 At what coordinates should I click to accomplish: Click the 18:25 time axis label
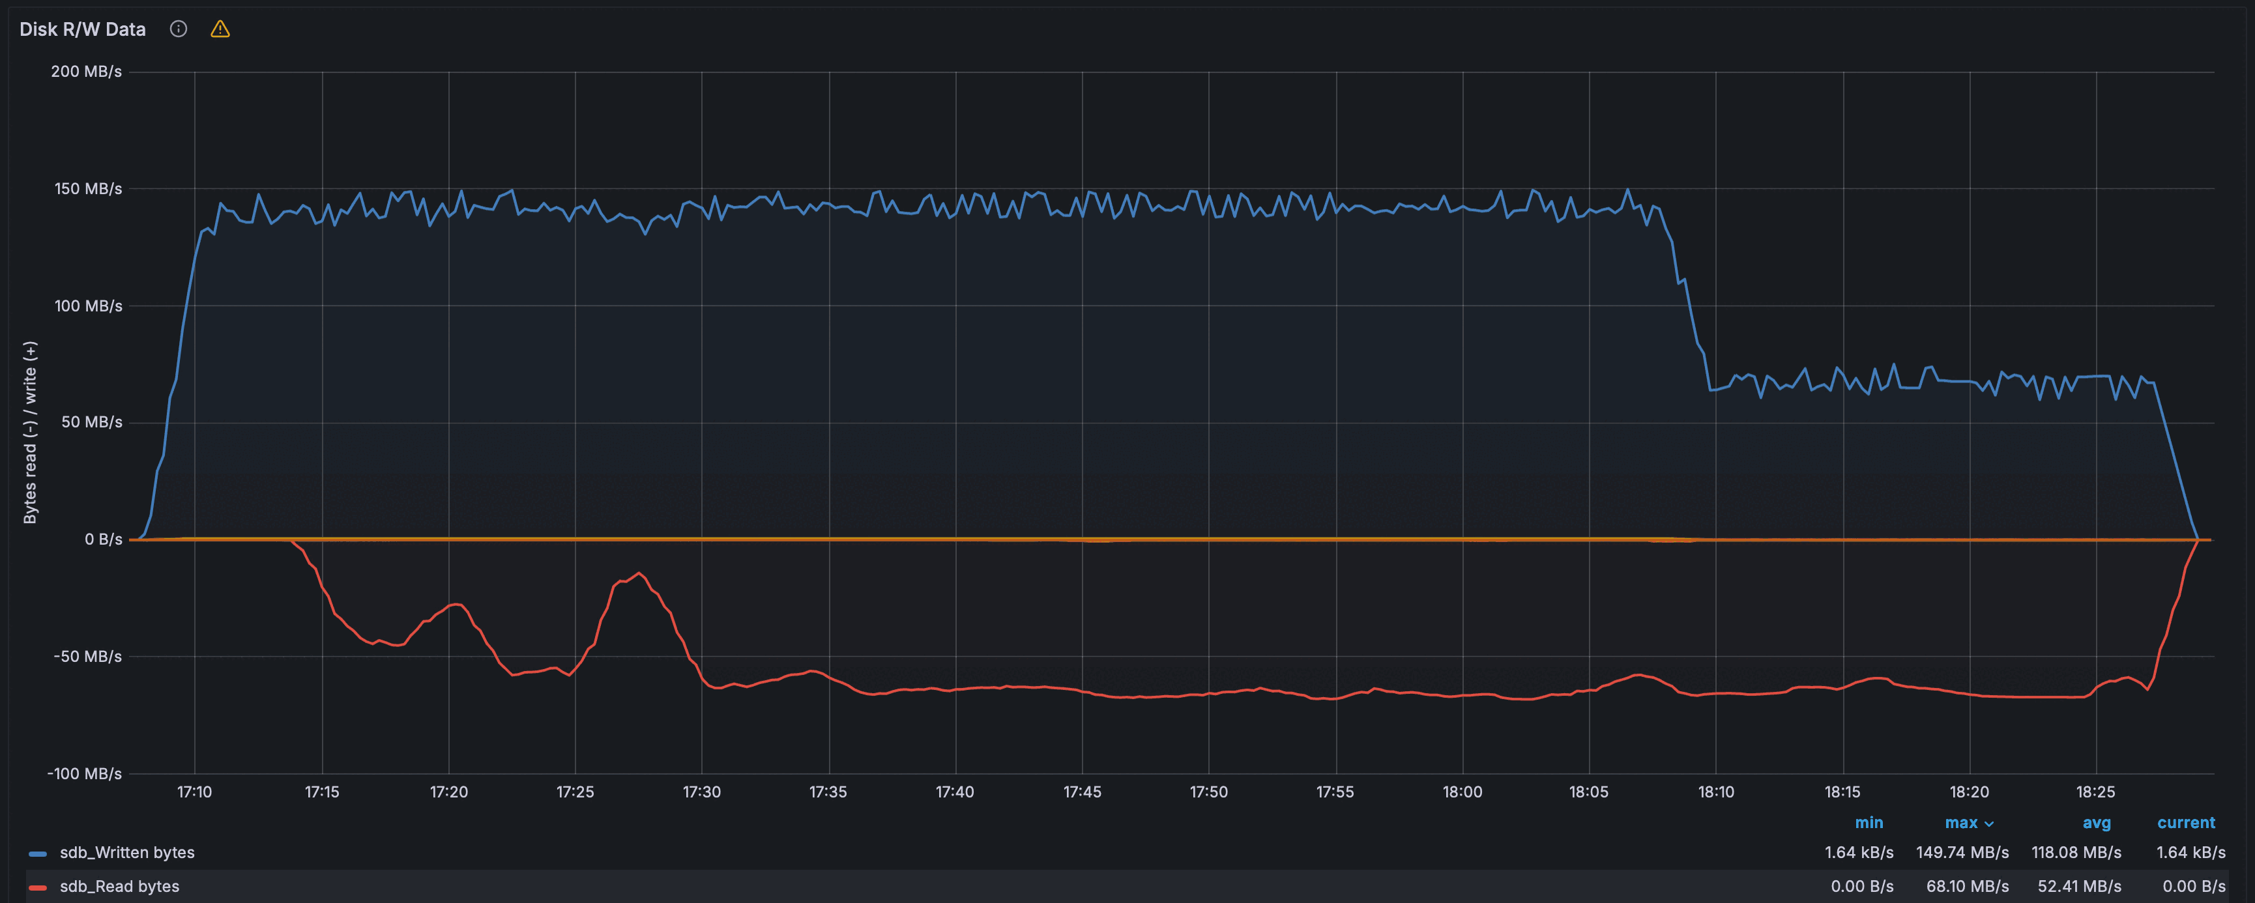pos(2096,792)
